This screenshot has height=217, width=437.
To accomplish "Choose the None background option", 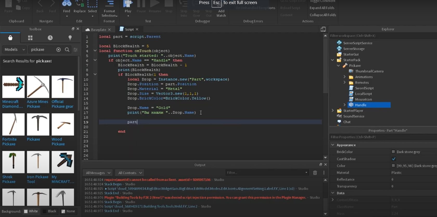I will [68, 211].
